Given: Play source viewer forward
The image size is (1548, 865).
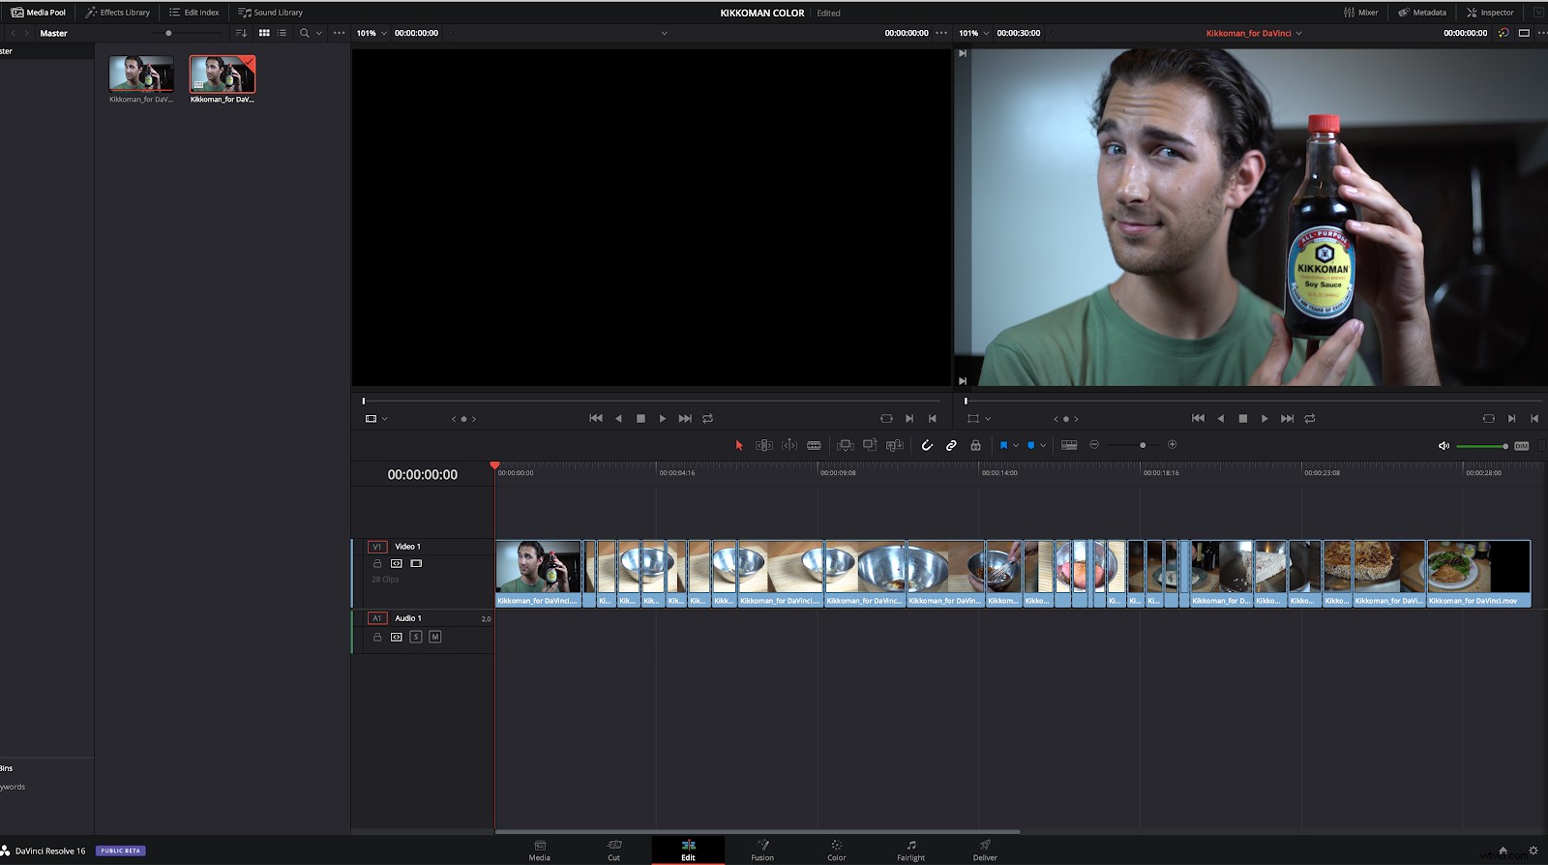Looking at the screenshot, I should tap(663, 419).
